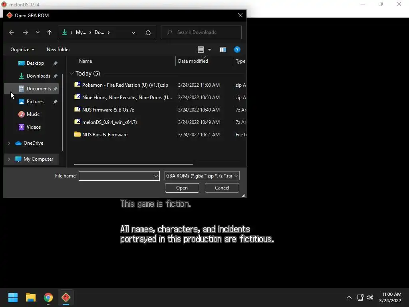The image size is (409, 307).
Task: Select My Computer in the sidebar
Action: pyautogui.click(x=31, y=159)
